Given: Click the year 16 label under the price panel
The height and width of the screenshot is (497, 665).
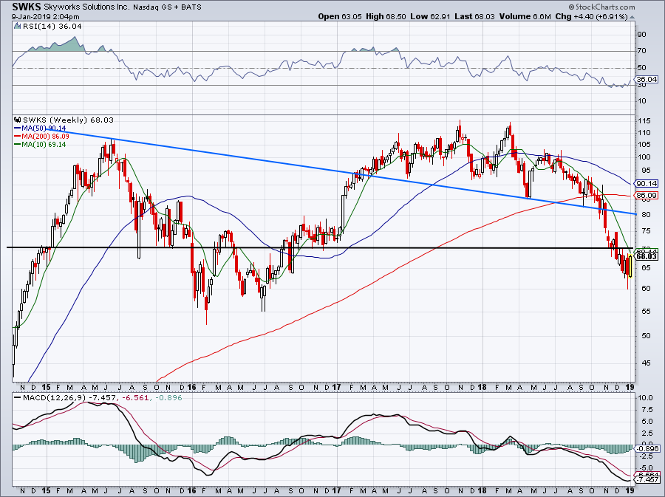Looking at the screenshot, I should coord(191,387).
